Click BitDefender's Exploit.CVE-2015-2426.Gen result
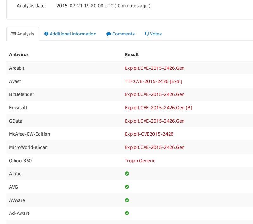253x224 pixels. (155, 94)
